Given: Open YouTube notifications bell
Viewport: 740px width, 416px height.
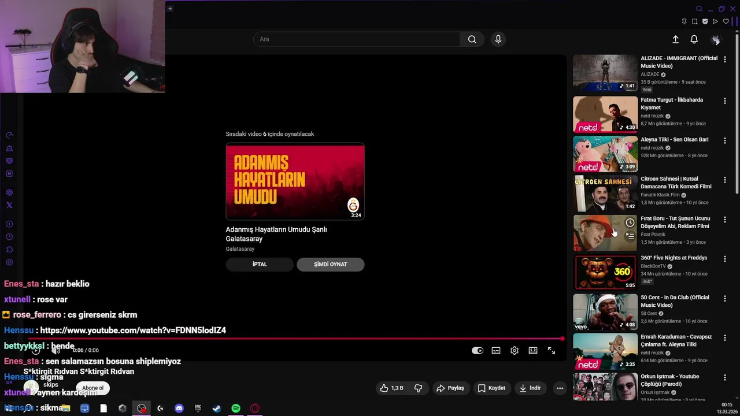Looking at the screenshot, I should 694,39.
